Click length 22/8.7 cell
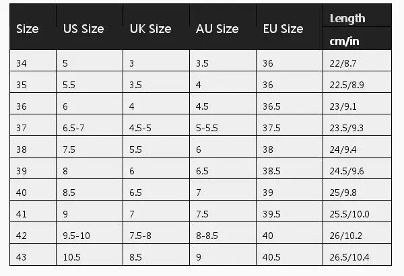404x276 pixels. [x=357, y=61]
